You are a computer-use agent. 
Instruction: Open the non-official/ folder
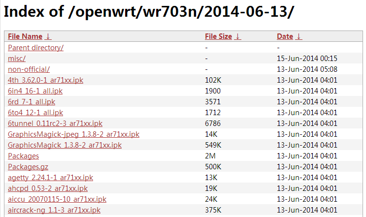[29, 69]
